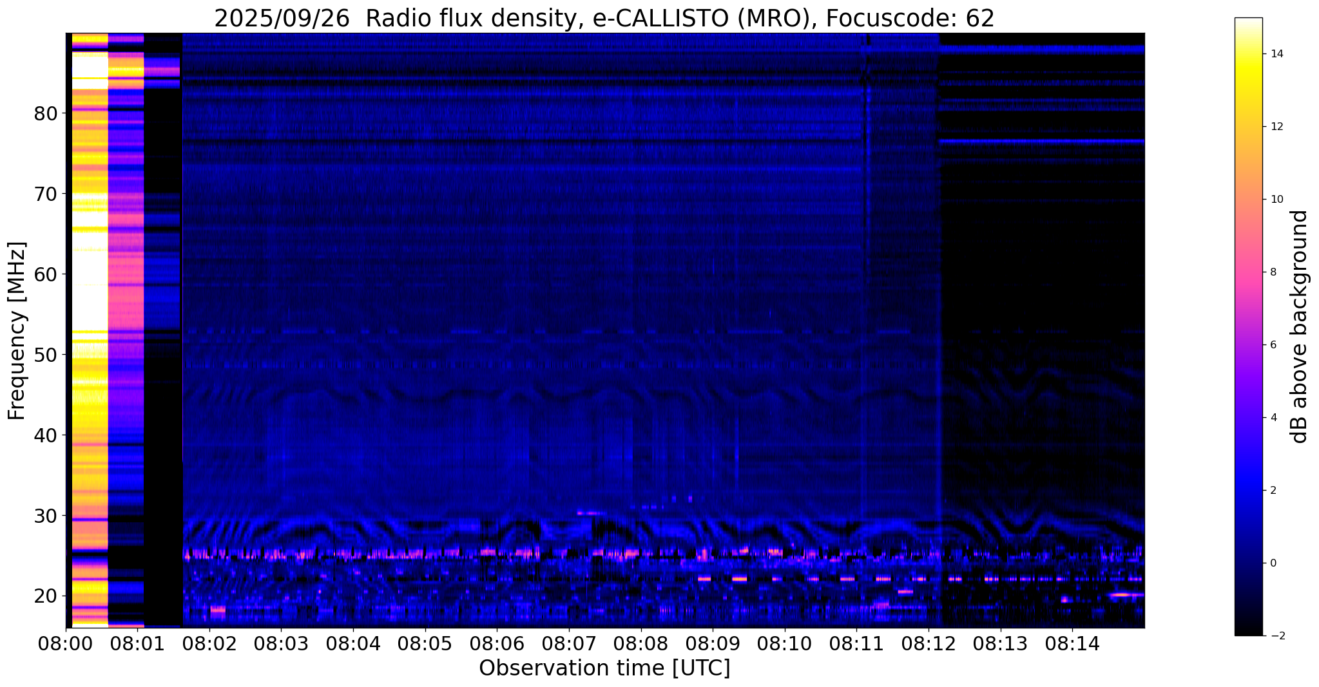Select the 20 MHz frequency tick label

click(46, 596)
